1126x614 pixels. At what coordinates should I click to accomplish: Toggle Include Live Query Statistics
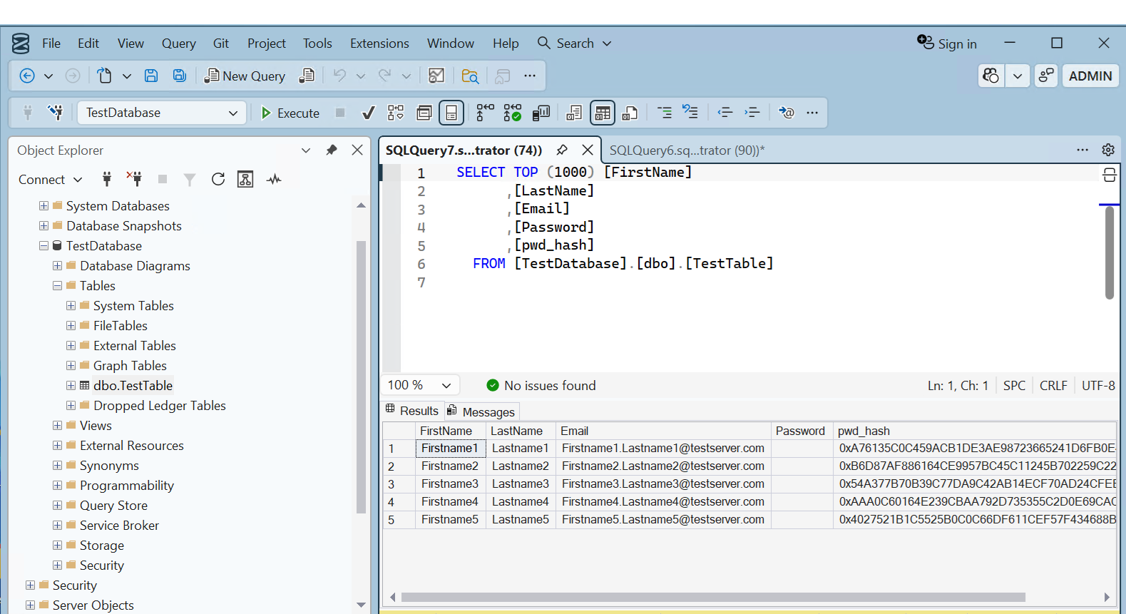click(513, 113)
